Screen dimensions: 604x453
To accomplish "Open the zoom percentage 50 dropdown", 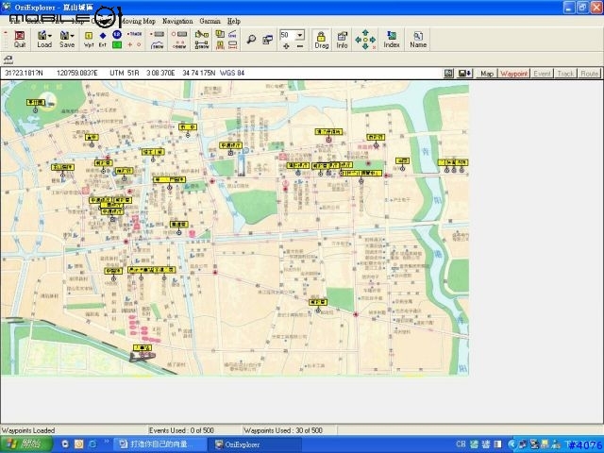I will 300,35.
